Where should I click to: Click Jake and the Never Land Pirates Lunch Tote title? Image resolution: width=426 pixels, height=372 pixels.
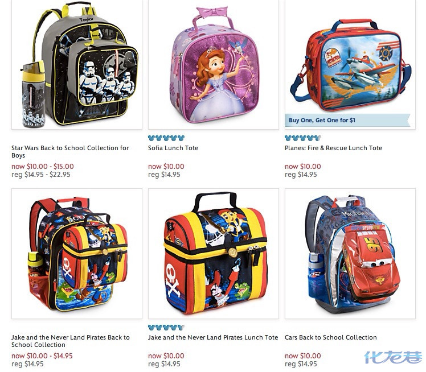pos(213,337)
